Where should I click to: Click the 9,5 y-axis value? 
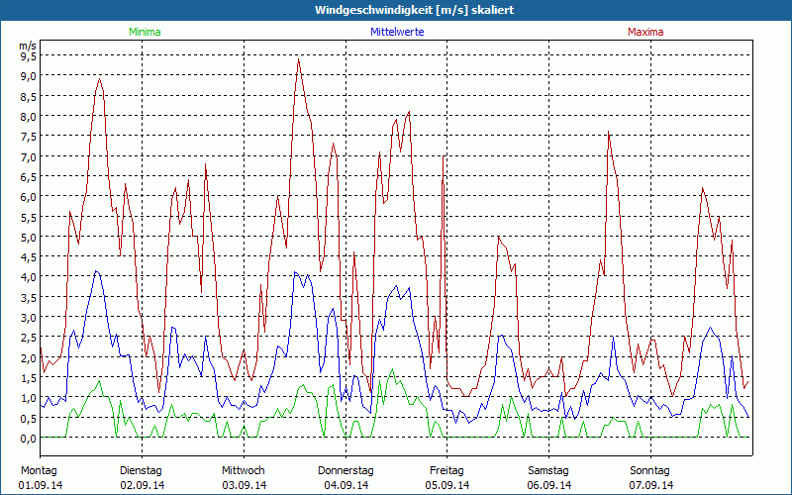pos(29,56)
